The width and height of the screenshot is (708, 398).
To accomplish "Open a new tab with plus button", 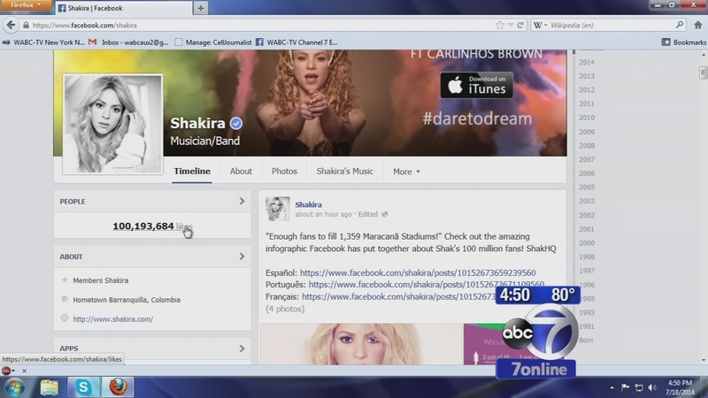I will pos(201,8).
